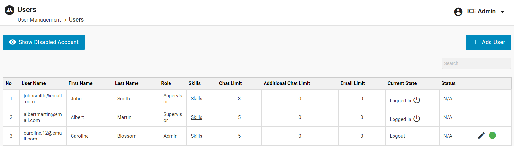Show disabled accounts using the eye button
The width and height of the screenshot is (514, 146).
pos(44,42)
